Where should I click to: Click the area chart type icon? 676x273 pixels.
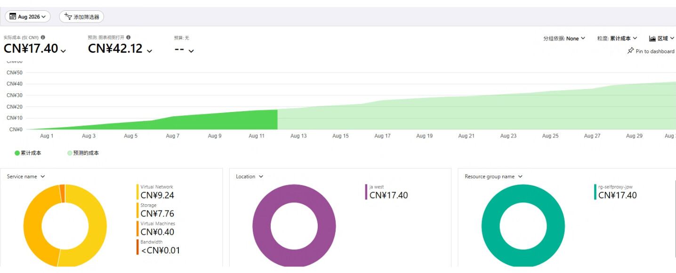pyautogui.click(x=652, y=39)
